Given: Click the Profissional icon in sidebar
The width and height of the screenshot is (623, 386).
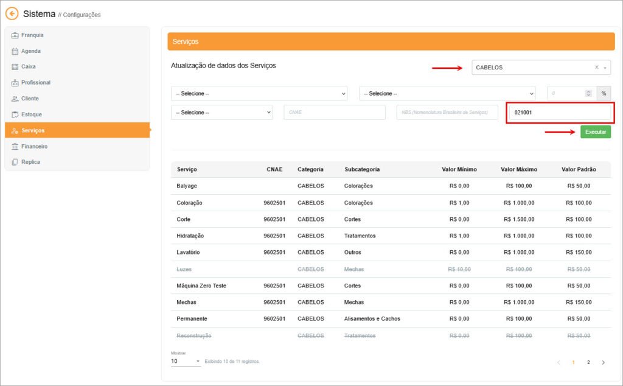Looking at the screenshot, I should (15, 83).
